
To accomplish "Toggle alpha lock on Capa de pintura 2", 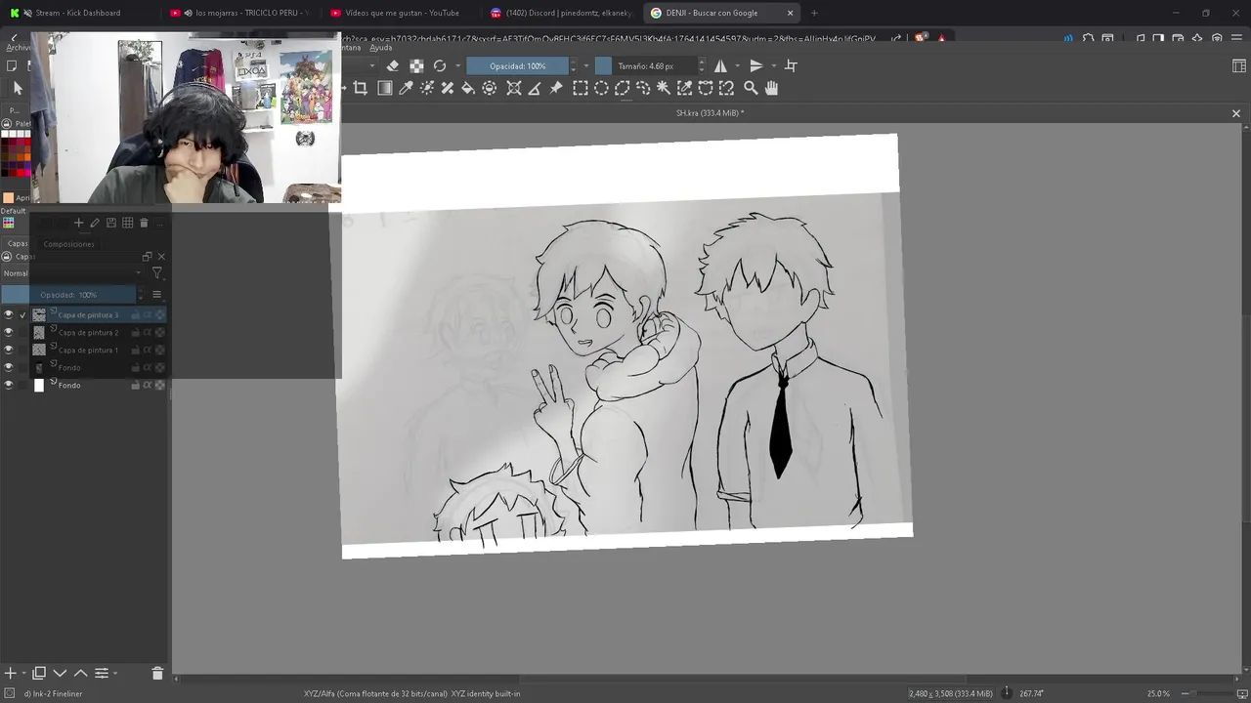I will [x=159, y=333].
